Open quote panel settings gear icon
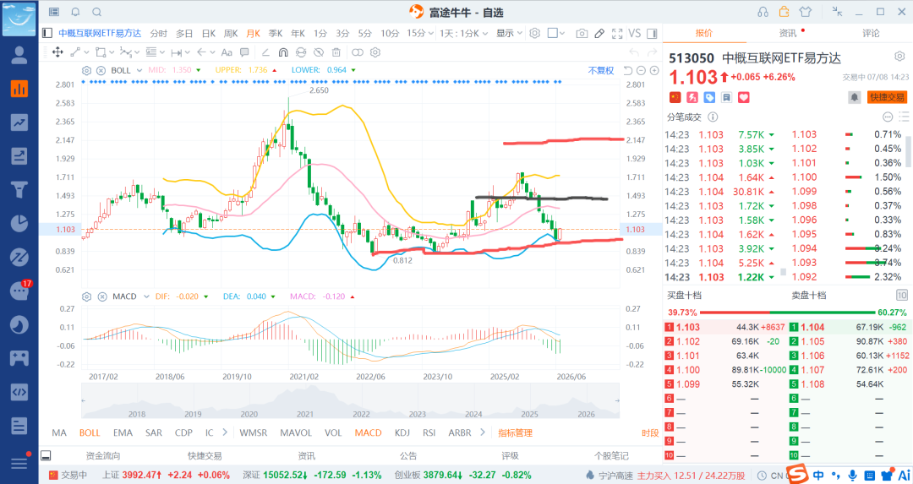913x484 pixels. pos(899,57)
